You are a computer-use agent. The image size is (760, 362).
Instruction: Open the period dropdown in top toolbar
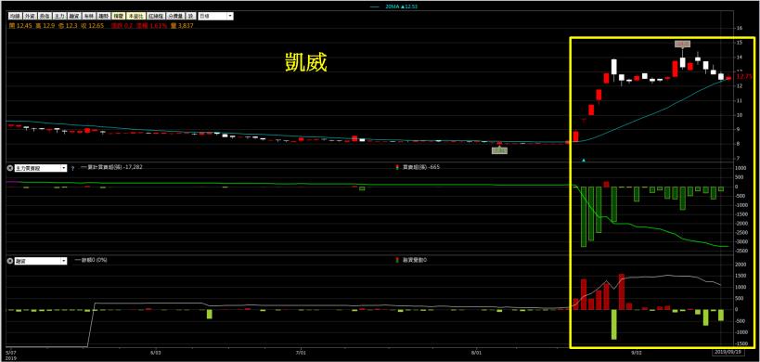point(215,16)
